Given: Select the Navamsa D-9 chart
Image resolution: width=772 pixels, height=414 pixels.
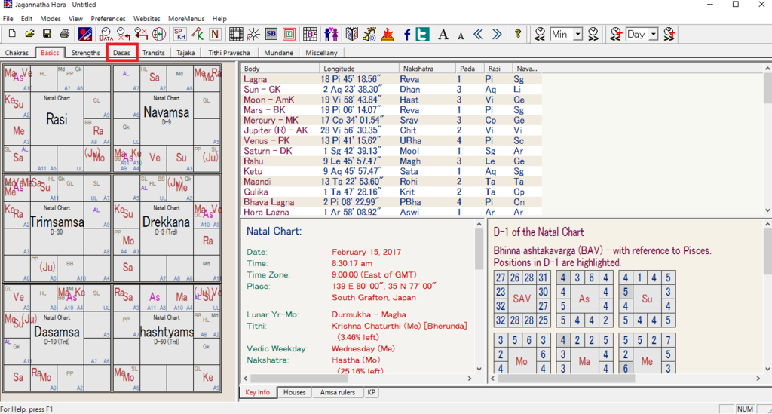Looking at the screenshot, I should click(x=167, y=118).
